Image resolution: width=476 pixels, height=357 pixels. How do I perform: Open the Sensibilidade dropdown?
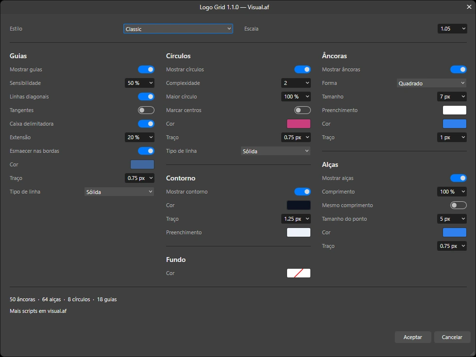tap(140, 83)
